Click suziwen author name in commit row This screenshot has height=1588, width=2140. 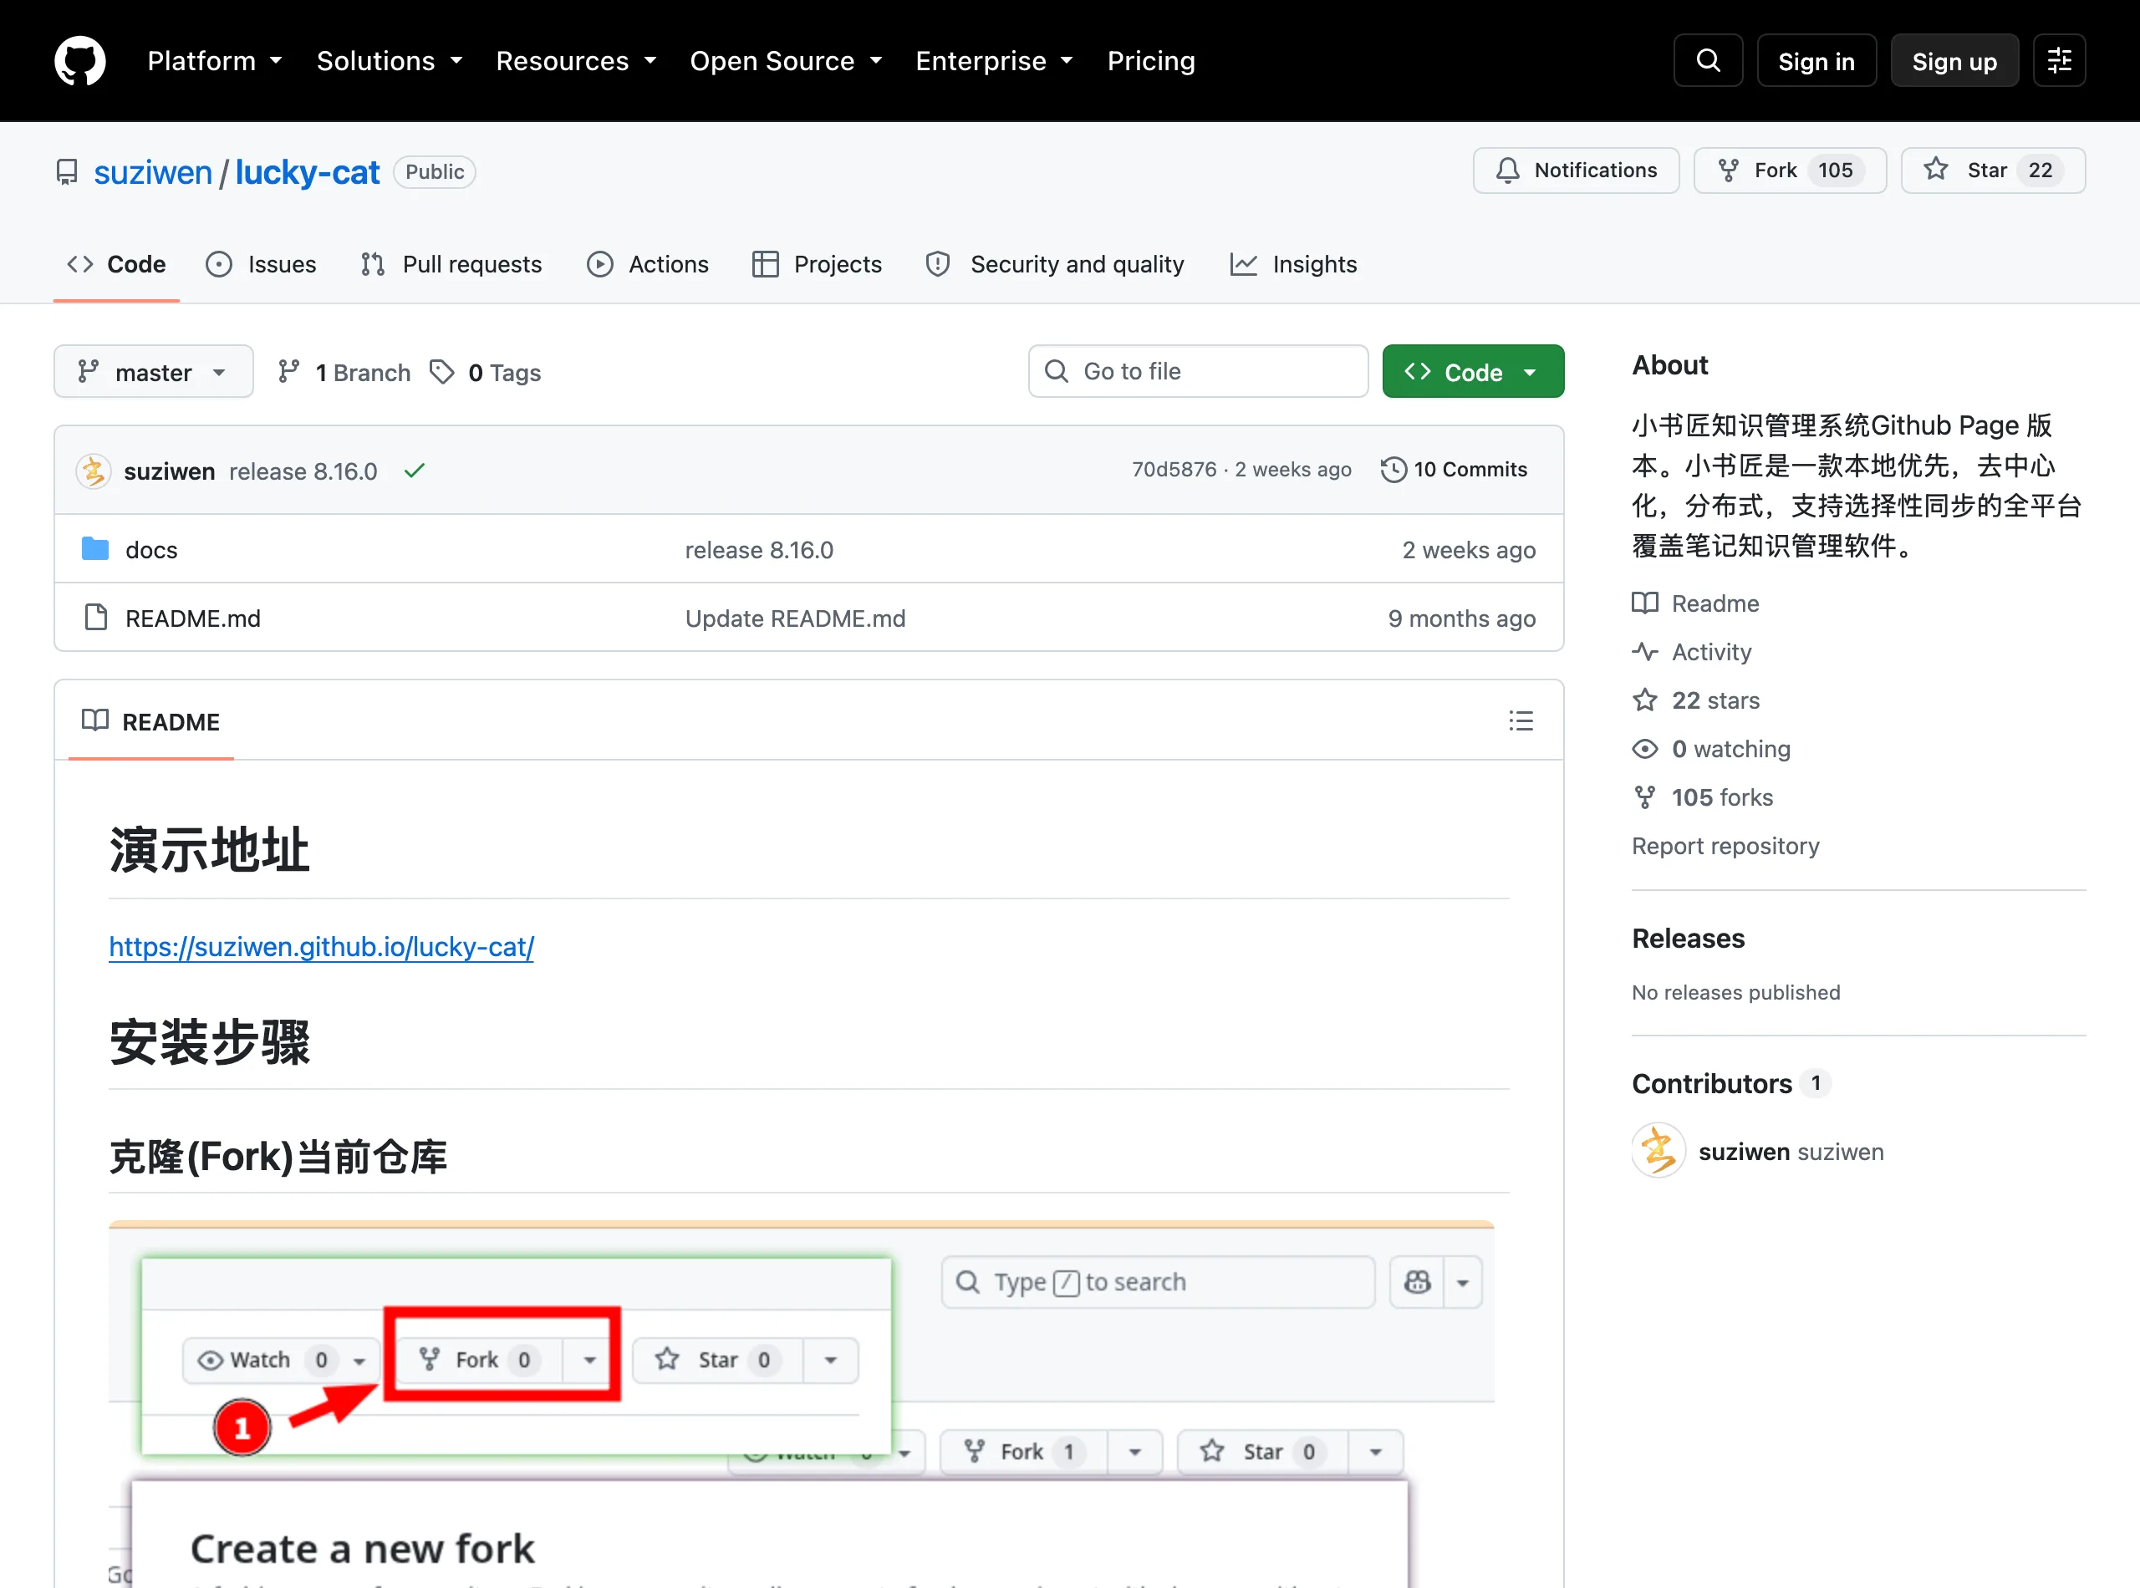point(169,471)
